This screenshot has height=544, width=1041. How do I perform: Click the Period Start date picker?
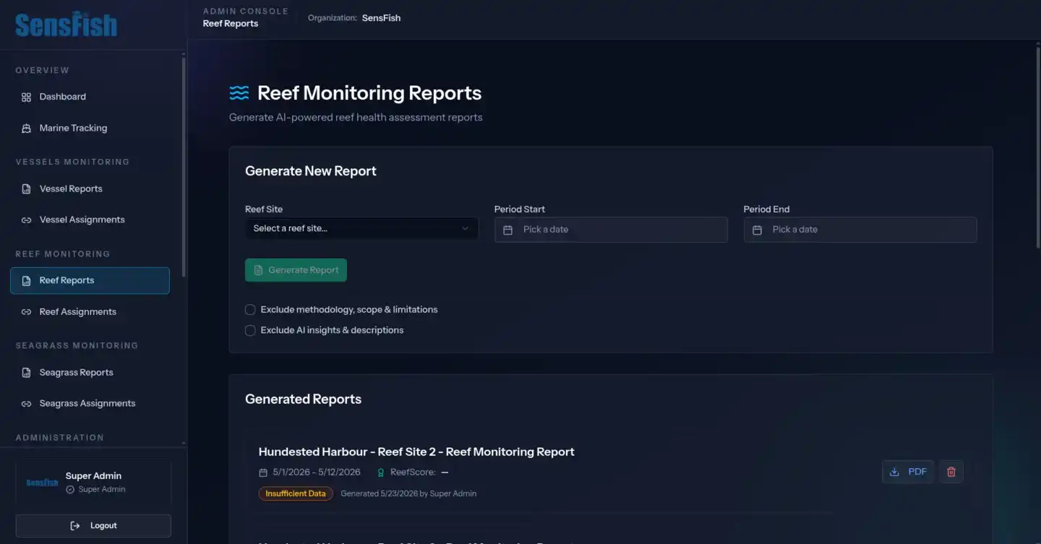[x=611, y=230]
